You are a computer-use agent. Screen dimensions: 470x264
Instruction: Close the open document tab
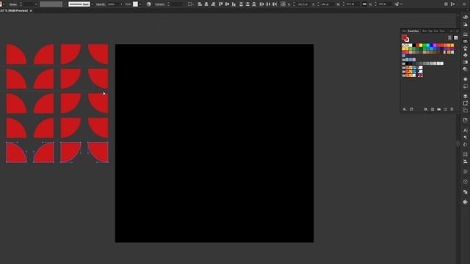[31, 11]
